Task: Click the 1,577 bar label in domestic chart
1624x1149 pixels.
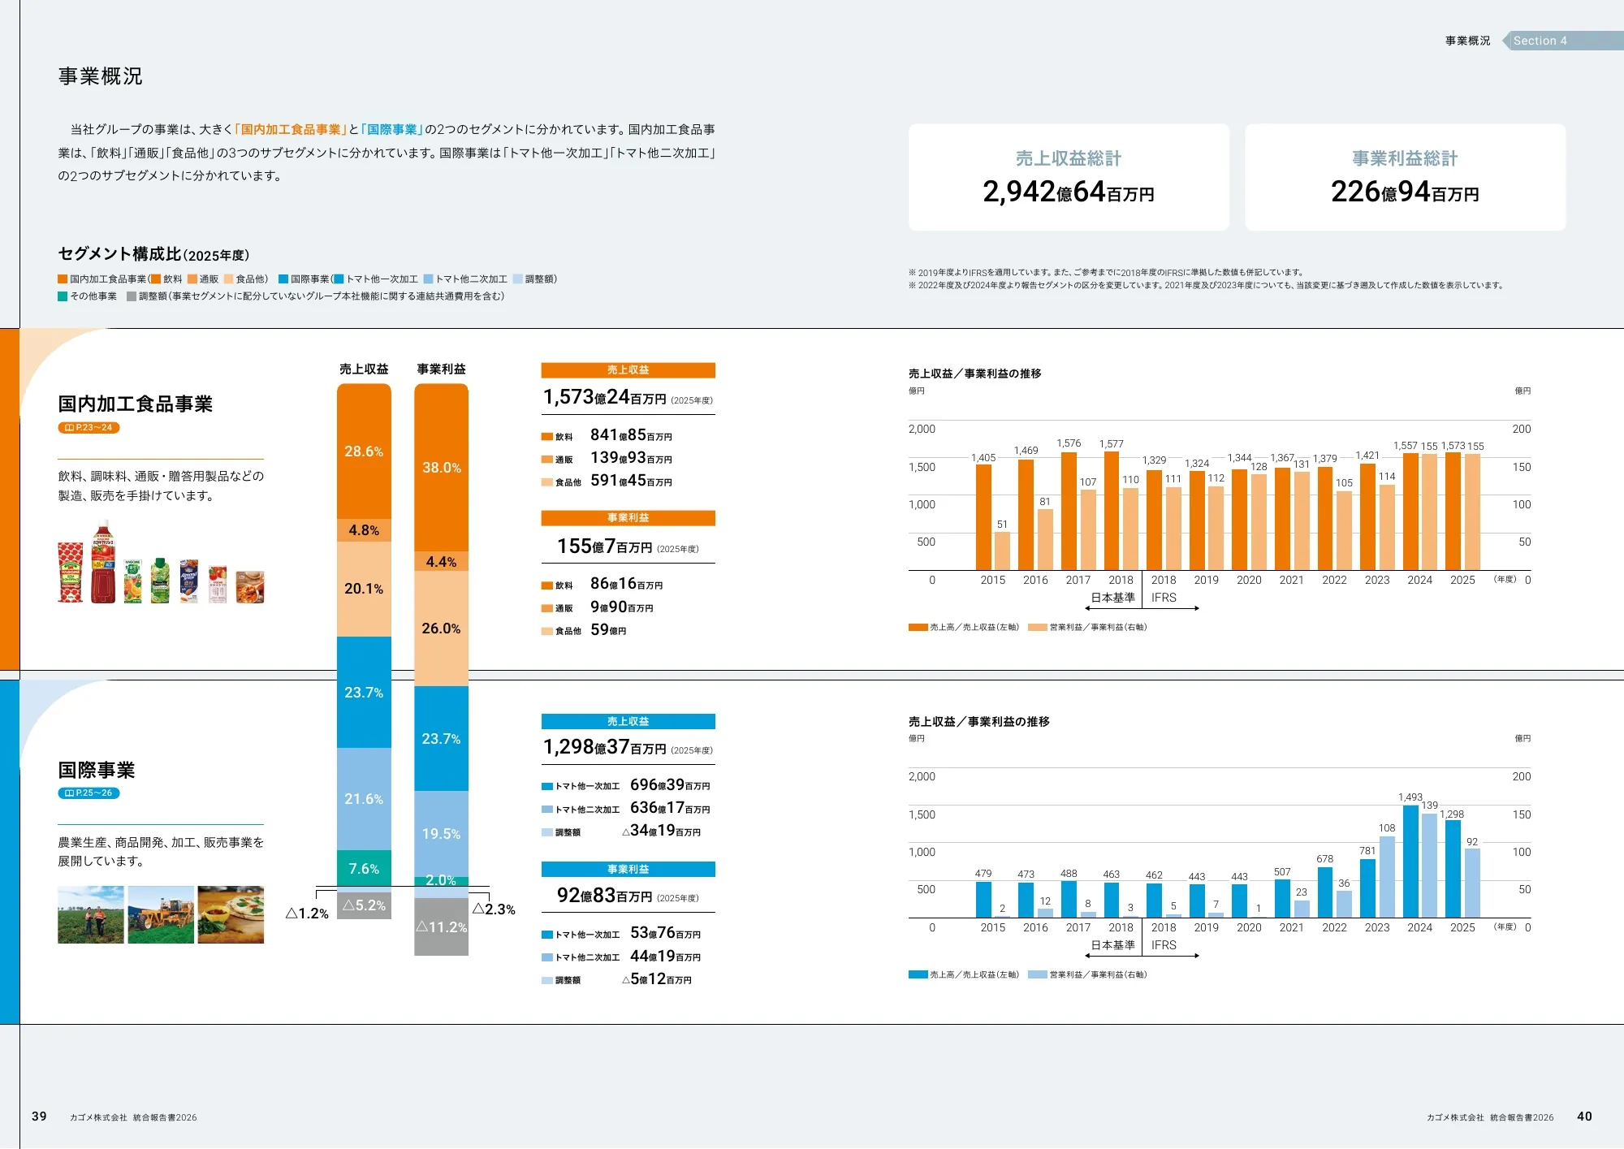Action: coord(1112,444)
